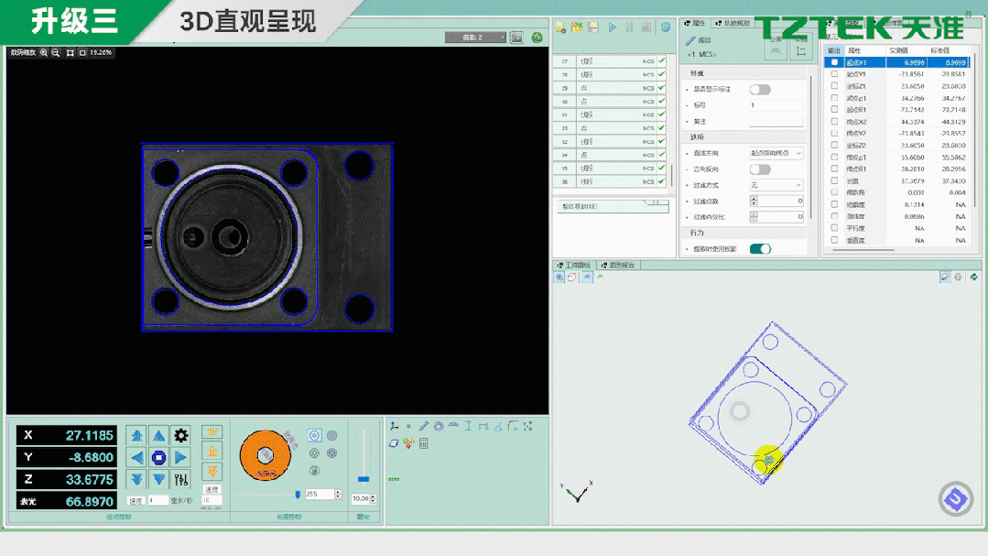Check the 长度 output checkbox

833,181
